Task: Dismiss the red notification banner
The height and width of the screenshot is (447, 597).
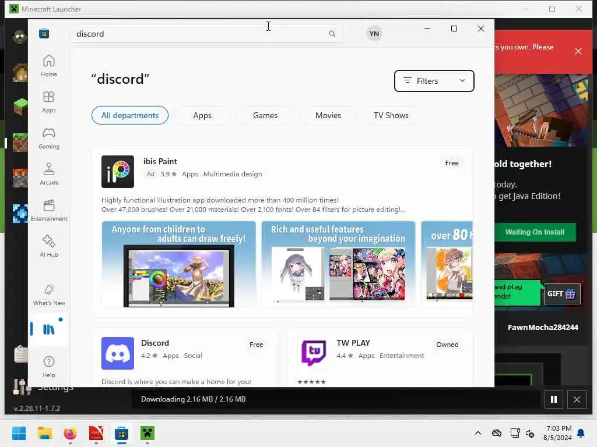Action: (578, 51)
